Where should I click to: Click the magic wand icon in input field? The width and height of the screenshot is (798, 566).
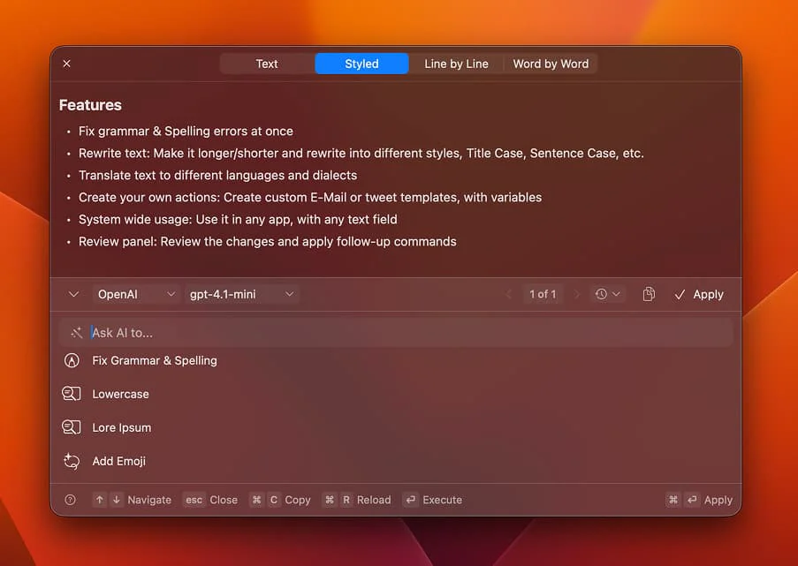pos(75,332)
